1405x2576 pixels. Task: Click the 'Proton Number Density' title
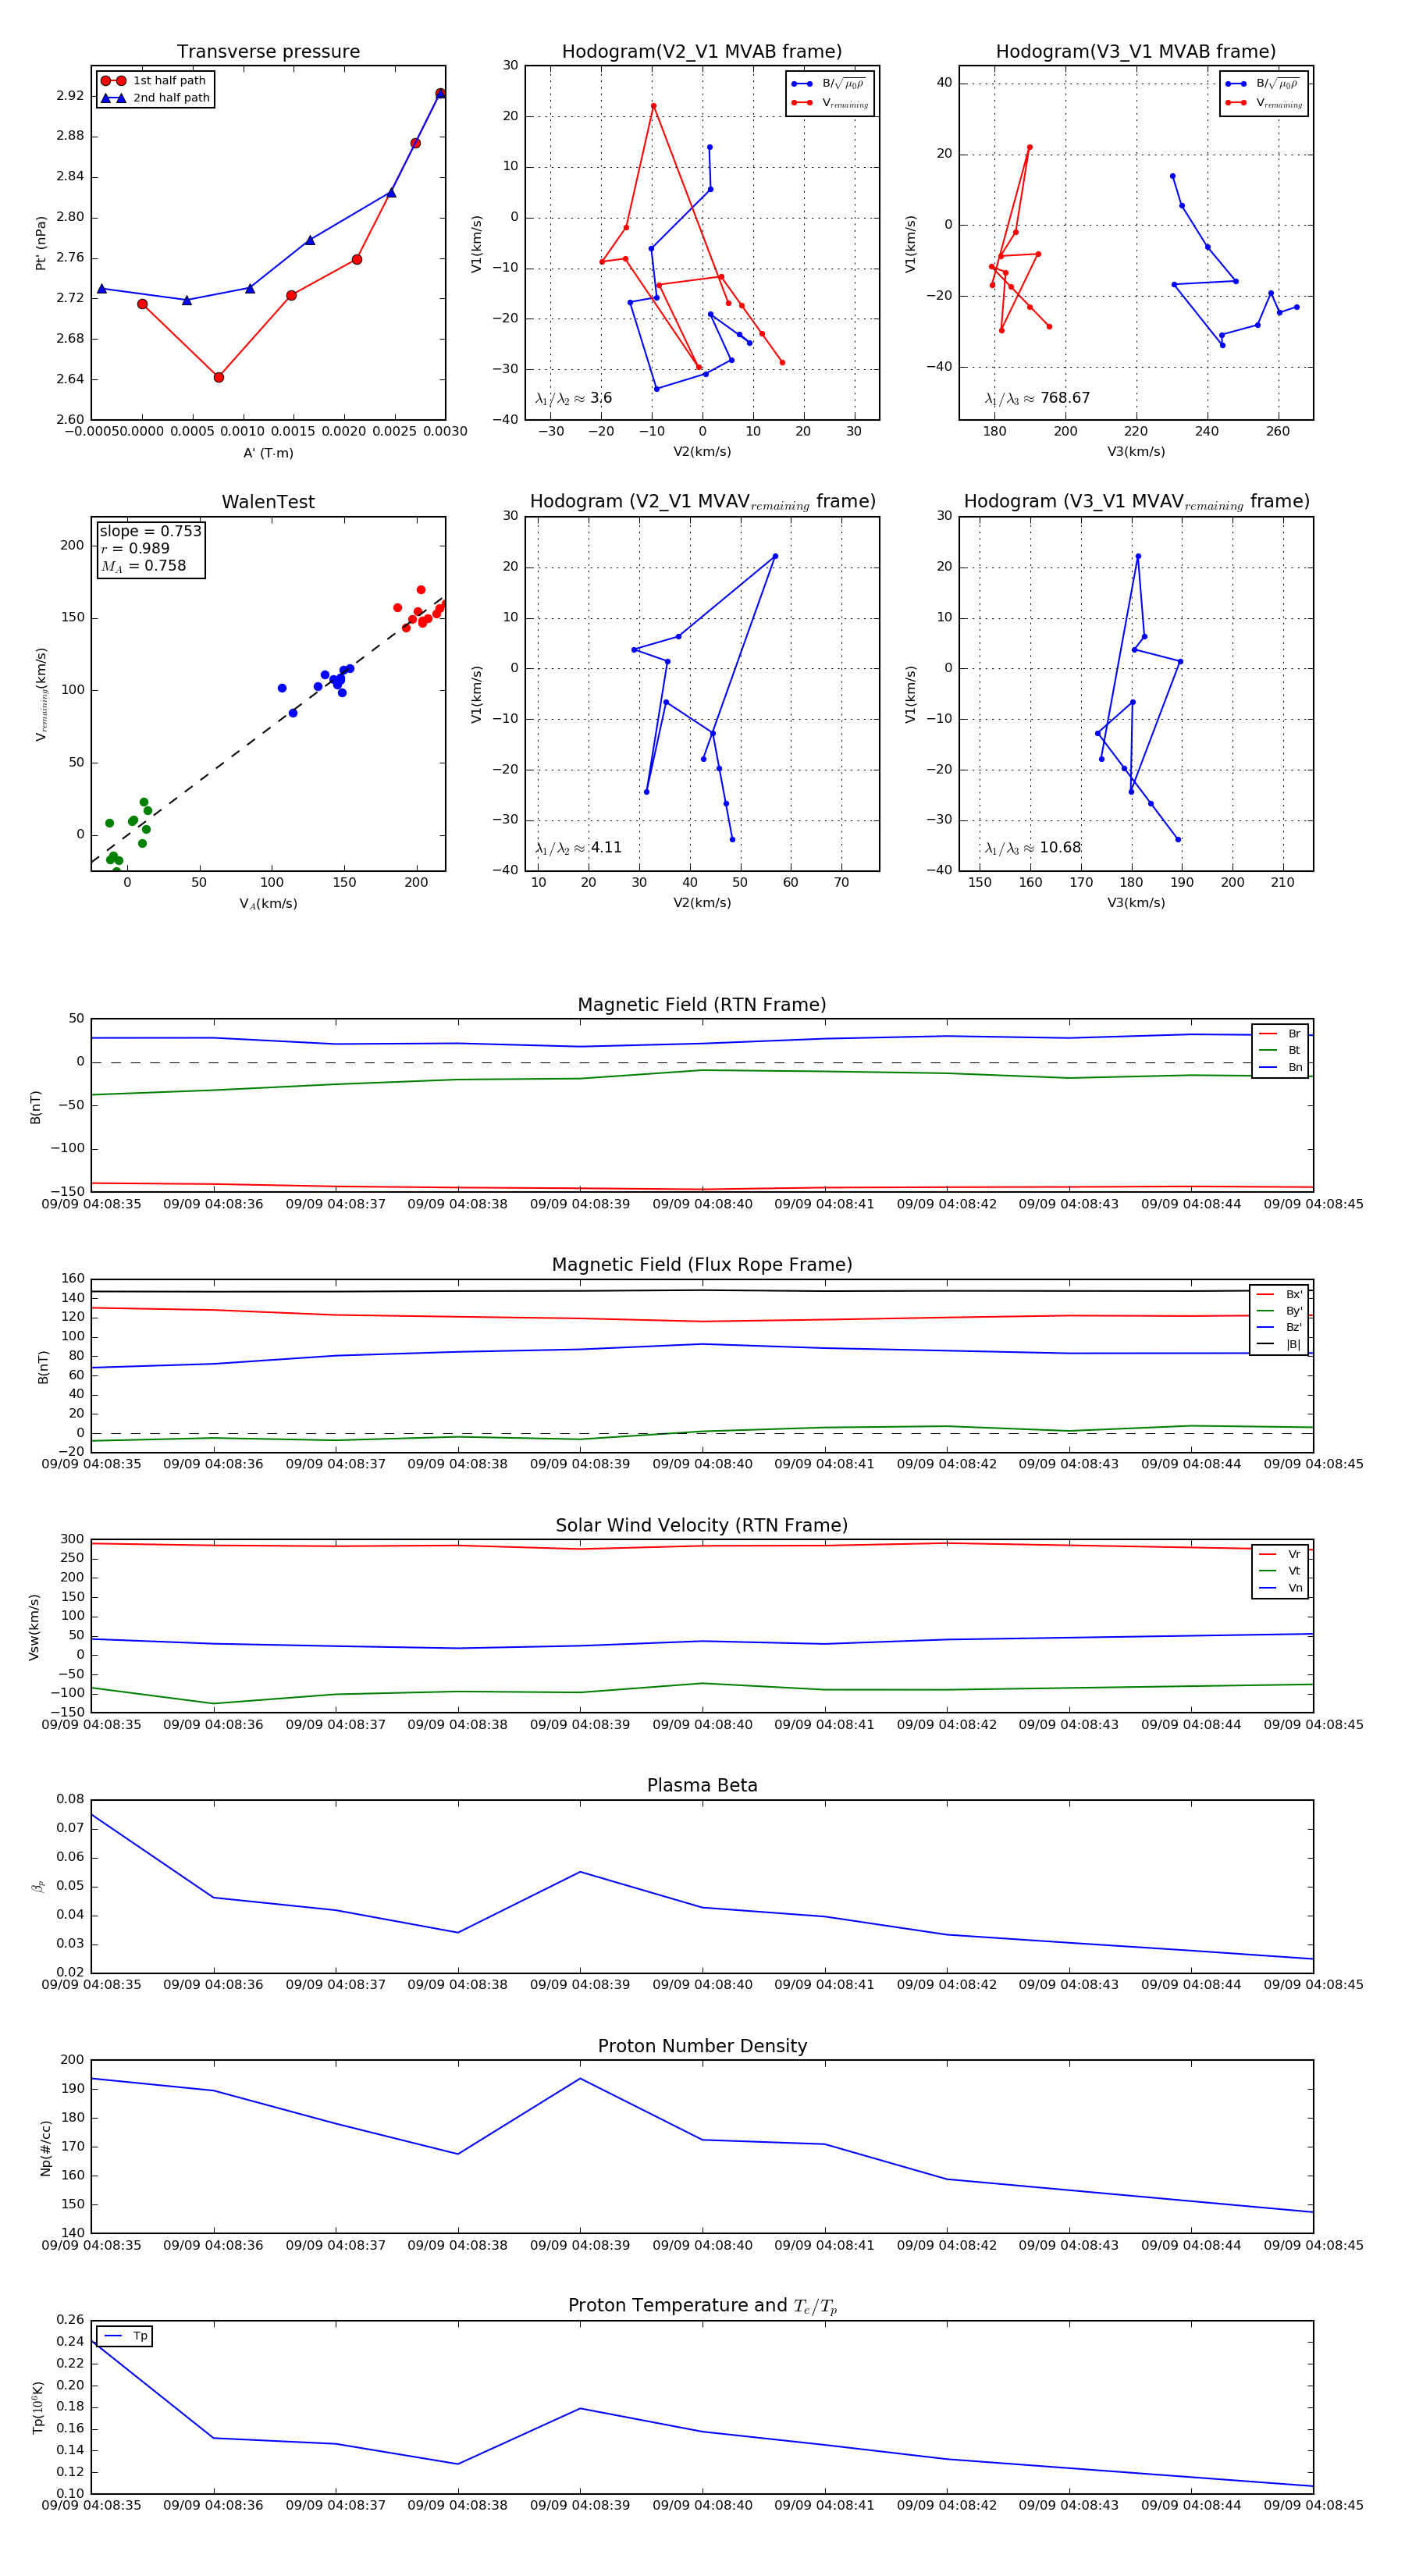coord(702,2046)
